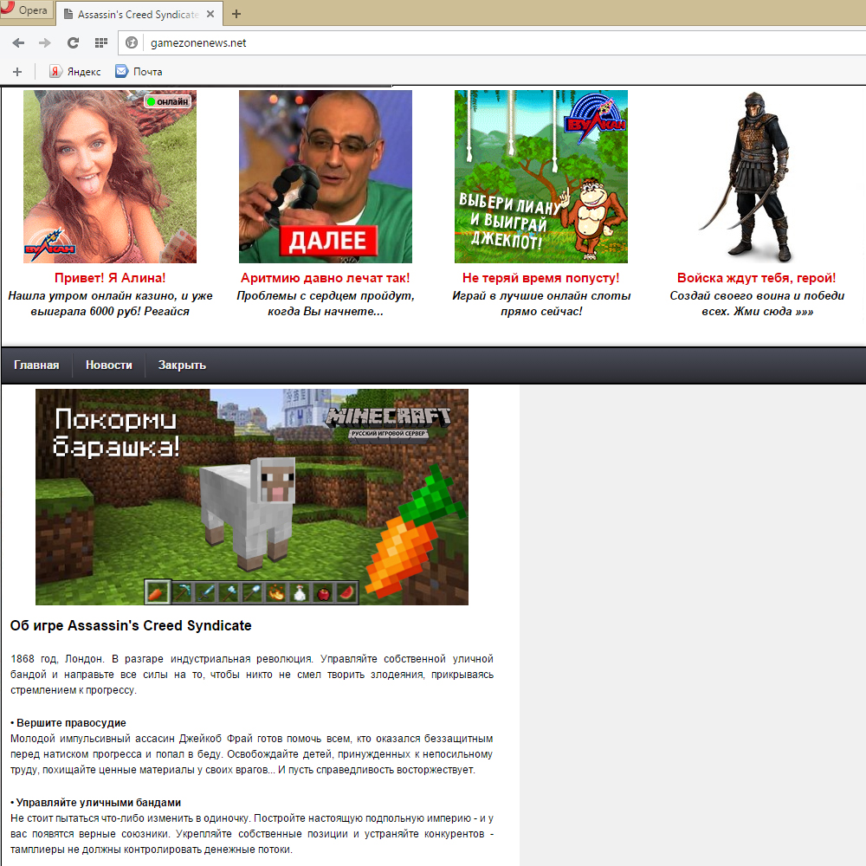Follow 'Не теряй время попусту!' link
Screen dimensions: 866x866
click(540, 278)
